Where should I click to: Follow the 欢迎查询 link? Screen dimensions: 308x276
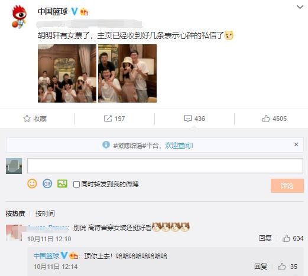(x=179, y=146)
